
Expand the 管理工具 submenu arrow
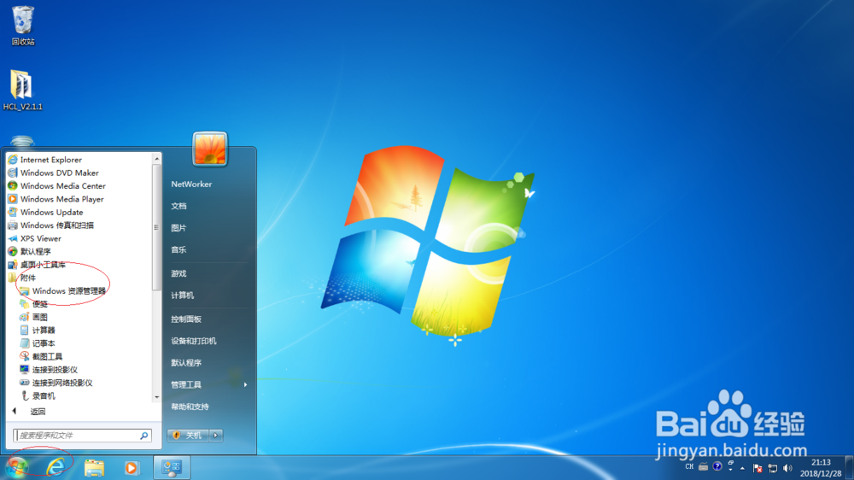click(246, 384)
